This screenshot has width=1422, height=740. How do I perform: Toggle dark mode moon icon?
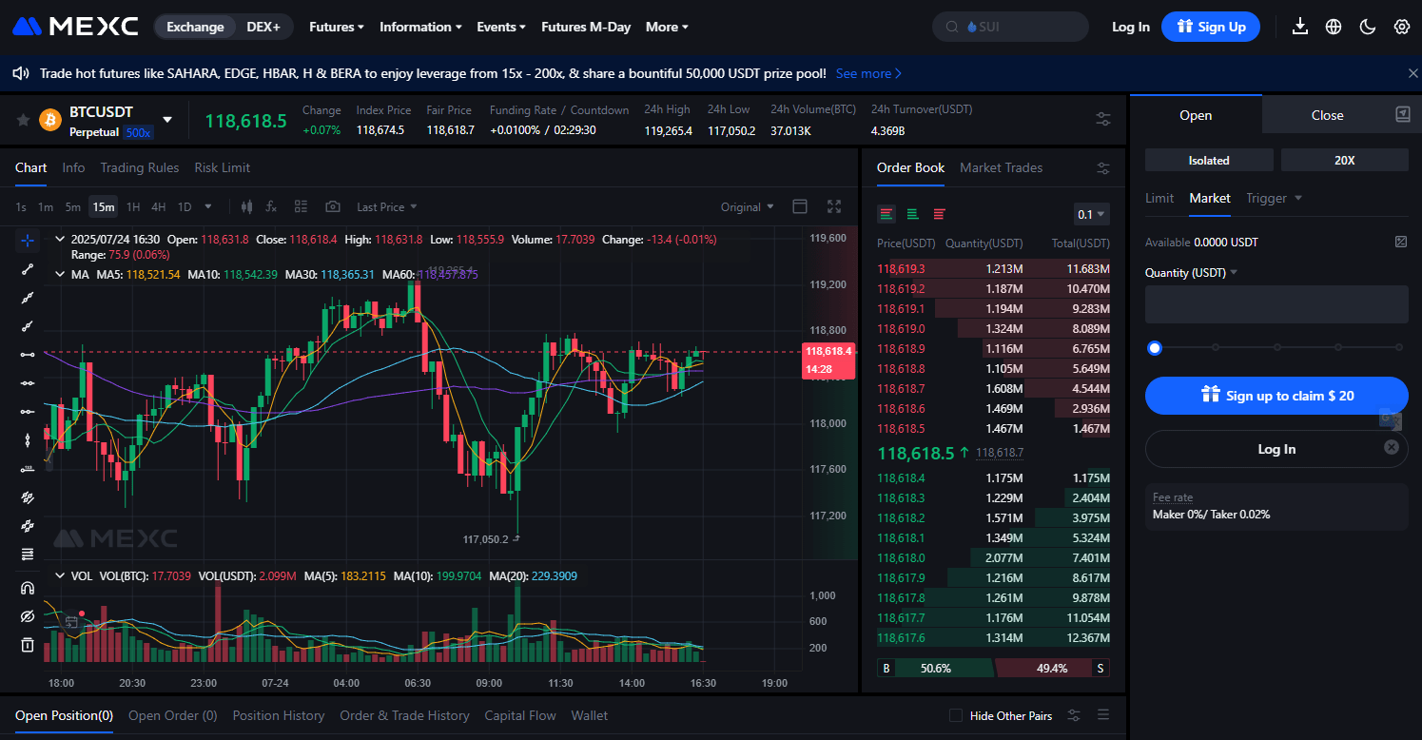point(1368,27)
